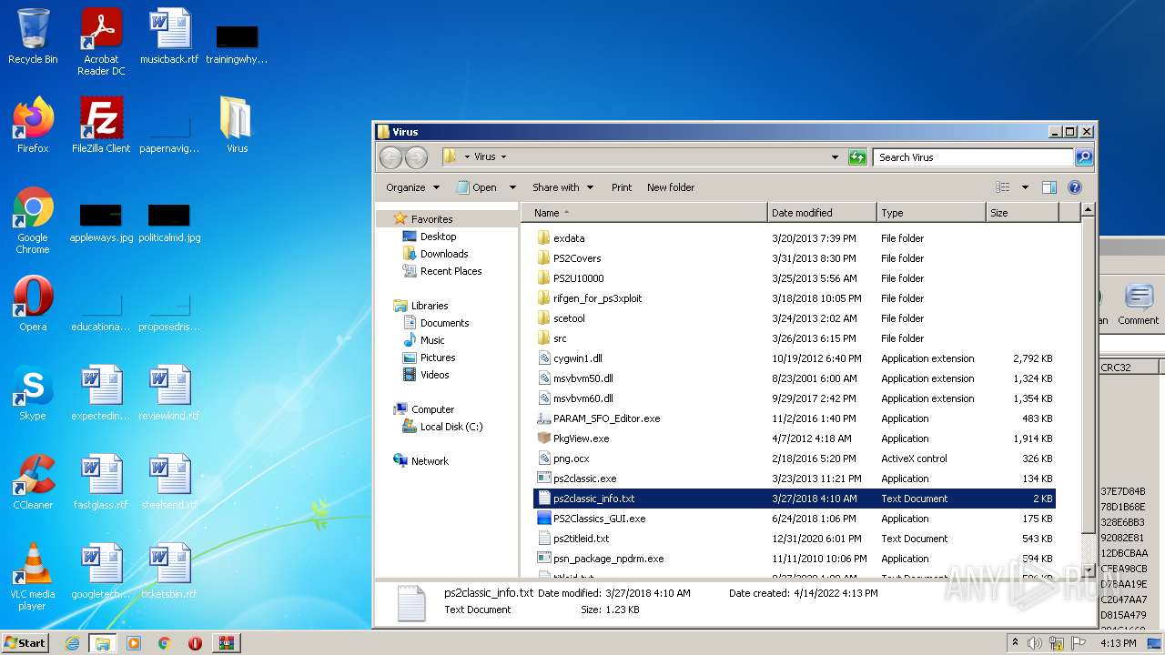Viewport: 1165px width, 655px height.
Task: Open Downloads in navigation pane
Action: coord(444,254)
